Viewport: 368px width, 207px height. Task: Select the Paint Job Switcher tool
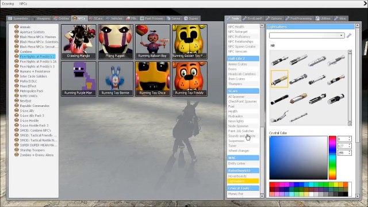(243, 131)
